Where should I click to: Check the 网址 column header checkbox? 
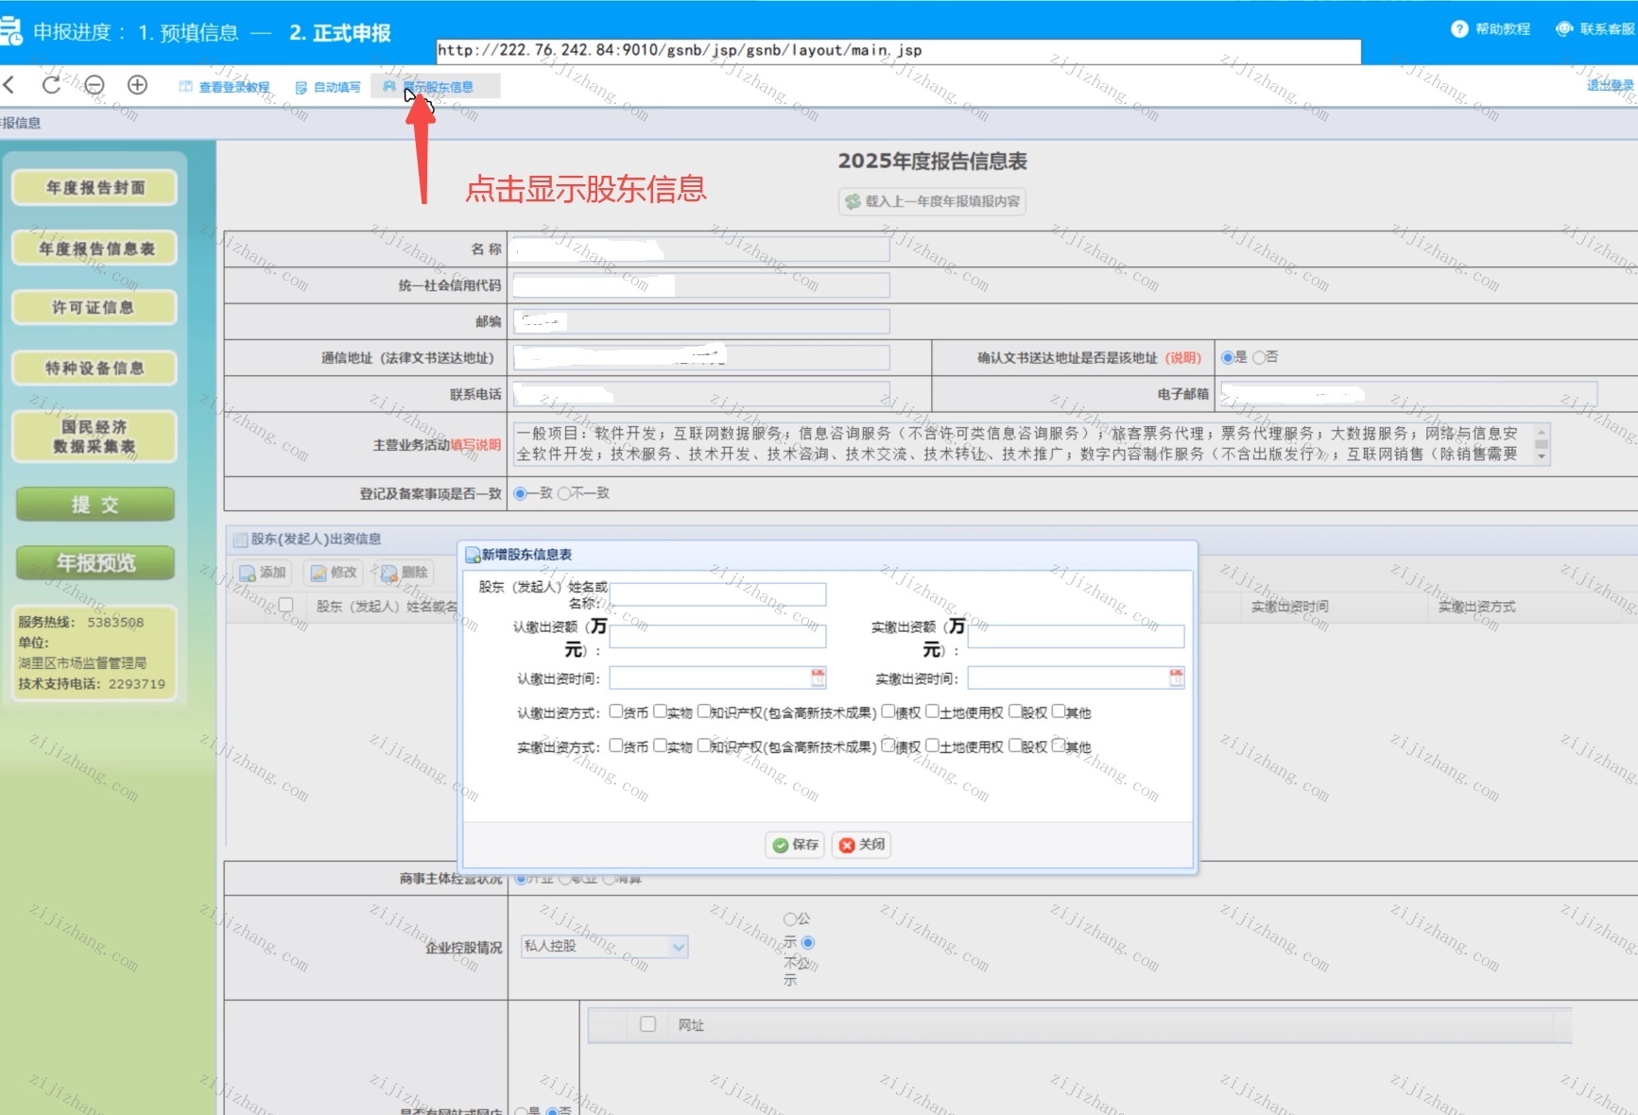pos(647,1023)
